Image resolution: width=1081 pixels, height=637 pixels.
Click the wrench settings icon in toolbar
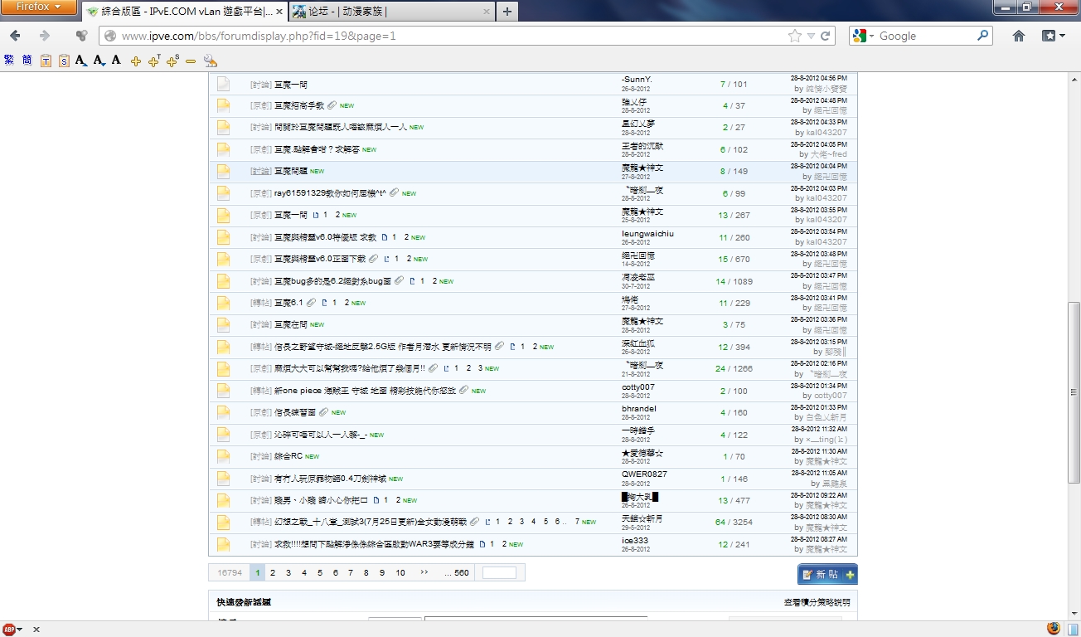(210, 61)
